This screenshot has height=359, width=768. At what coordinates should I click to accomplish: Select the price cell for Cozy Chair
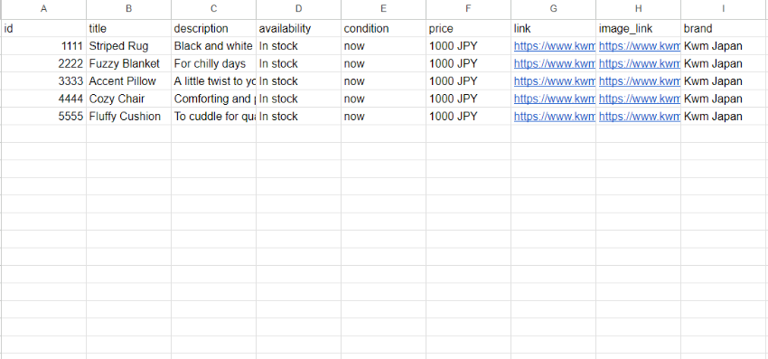pyautogui.click(x=468, y=99)
